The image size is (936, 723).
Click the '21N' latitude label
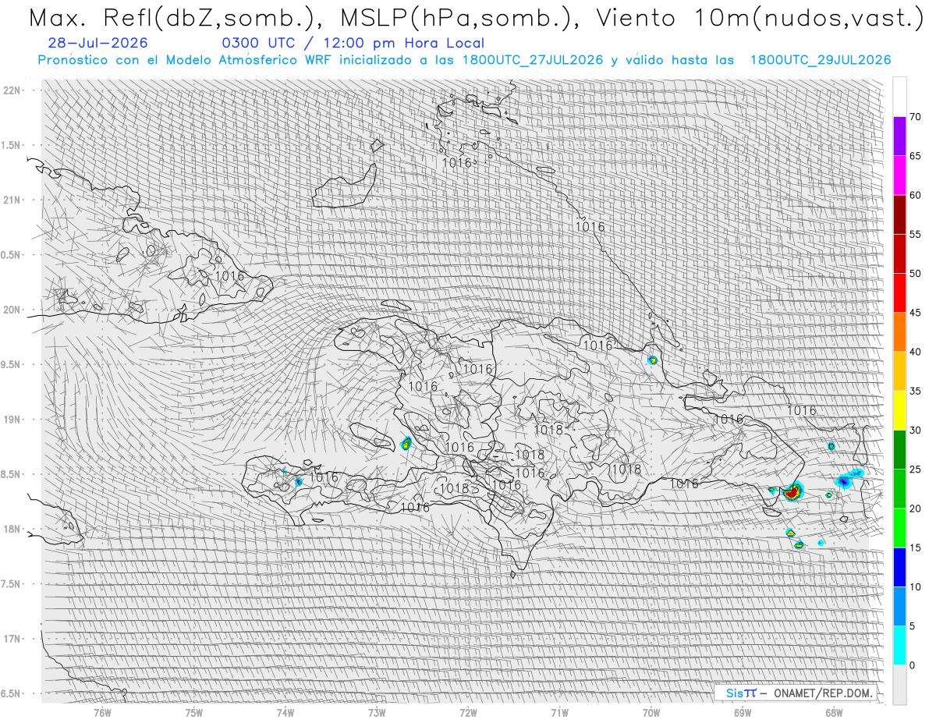coord(12,200)
